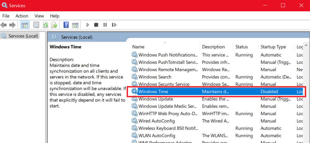Open the File menu

6,16
